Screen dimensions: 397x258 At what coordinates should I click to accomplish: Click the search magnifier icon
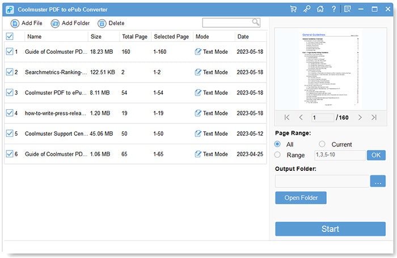(x=255, y=22)
